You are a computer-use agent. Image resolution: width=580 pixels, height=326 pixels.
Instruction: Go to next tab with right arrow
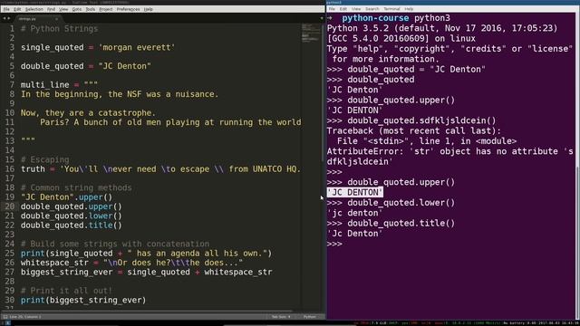8,18
